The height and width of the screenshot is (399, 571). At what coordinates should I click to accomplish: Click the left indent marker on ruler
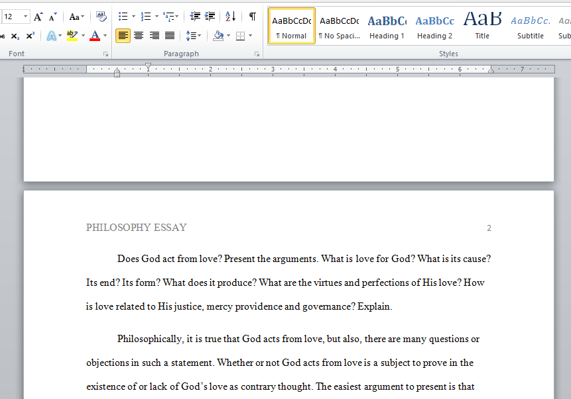pos(117,75)
